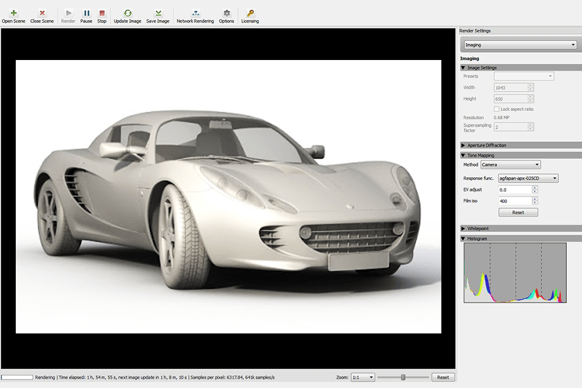Open Licensing key icon

(250, 13)
